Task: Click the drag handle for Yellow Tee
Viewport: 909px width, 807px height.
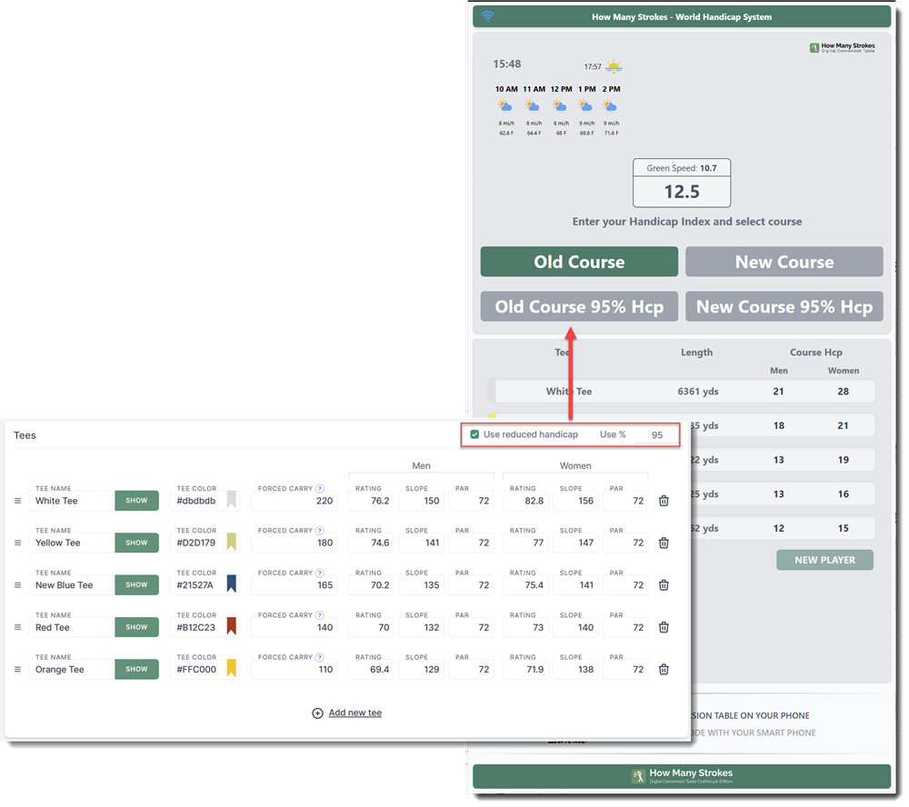Action: [x=17, y=543]
